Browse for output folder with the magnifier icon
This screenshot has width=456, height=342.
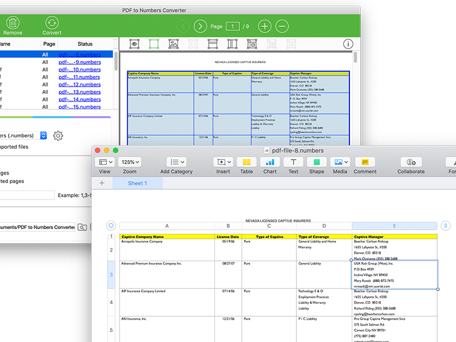82,227
